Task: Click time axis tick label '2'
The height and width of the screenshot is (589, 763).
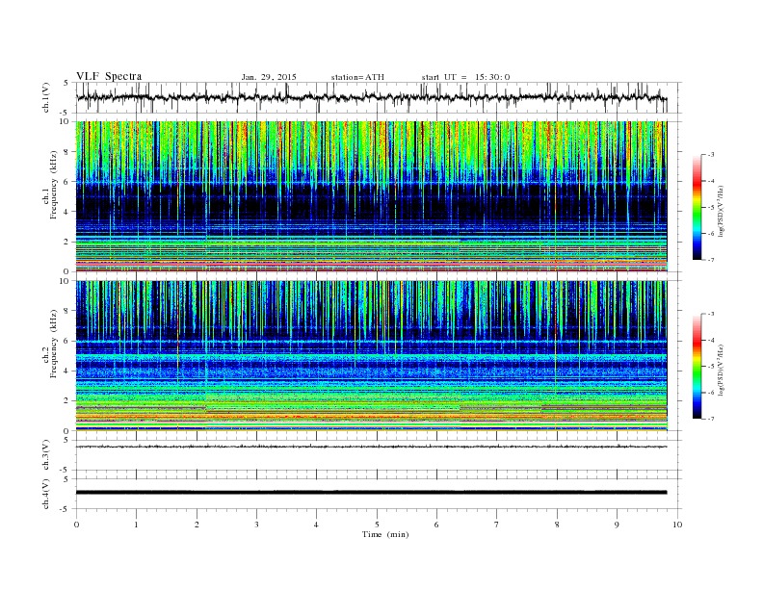Action: 197,525
